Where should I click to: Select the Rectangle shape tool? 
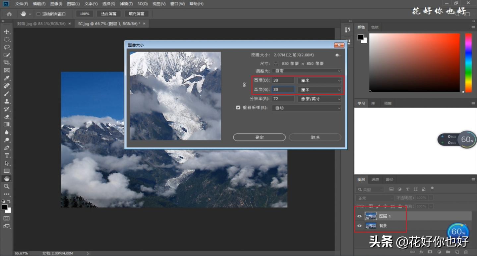coord(6,171)
